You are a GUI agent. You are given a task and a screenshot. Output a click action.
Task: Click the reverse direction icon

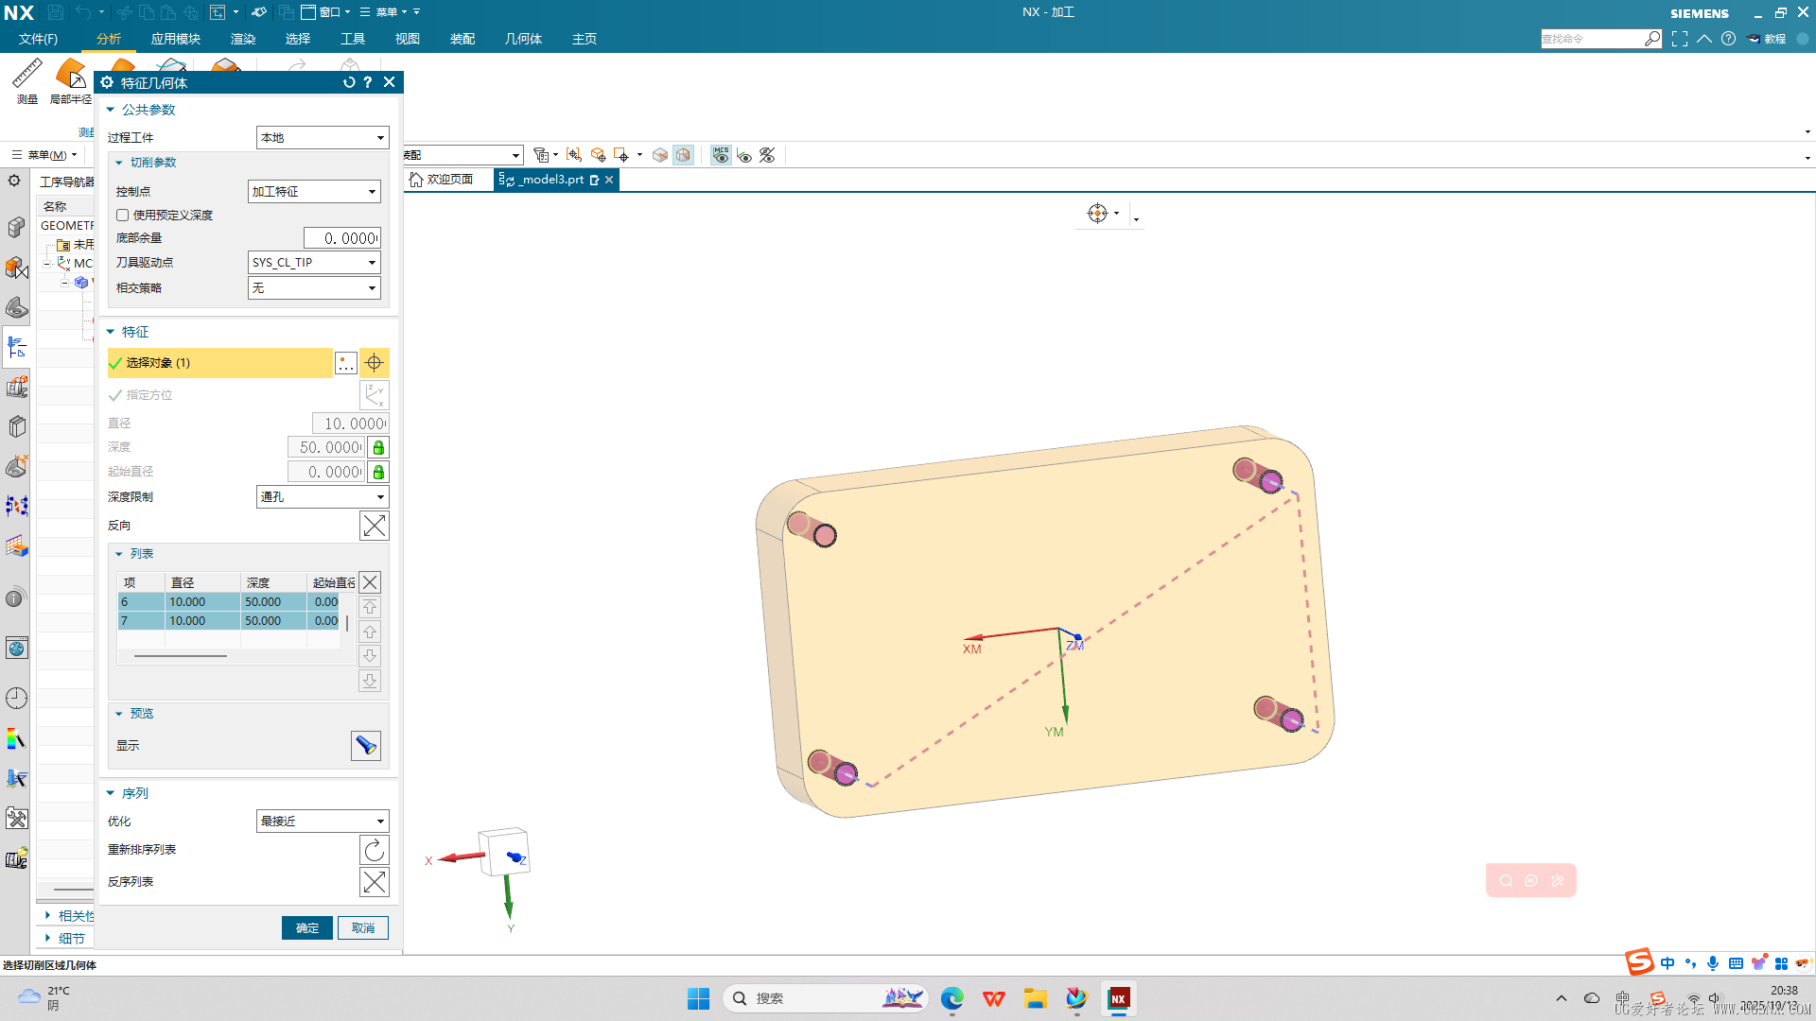click(374, 526)
